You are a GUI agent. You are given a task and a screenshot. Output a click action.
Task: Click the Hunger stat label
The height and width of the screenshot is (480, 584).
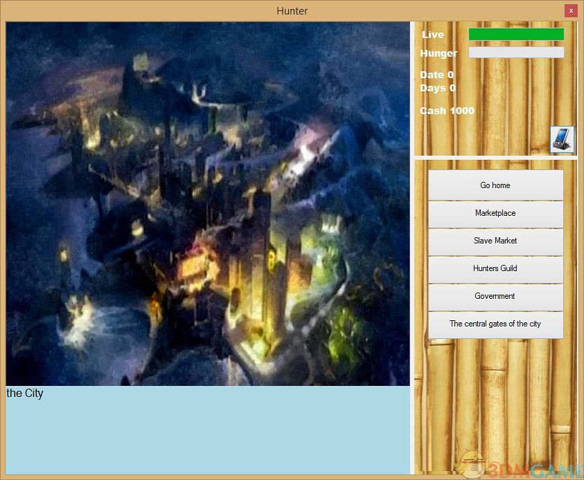439,53
